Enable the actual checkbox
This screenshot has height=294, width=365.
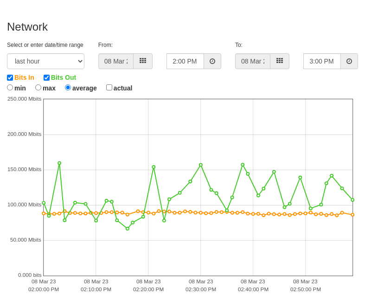click(x=109, y=88)
